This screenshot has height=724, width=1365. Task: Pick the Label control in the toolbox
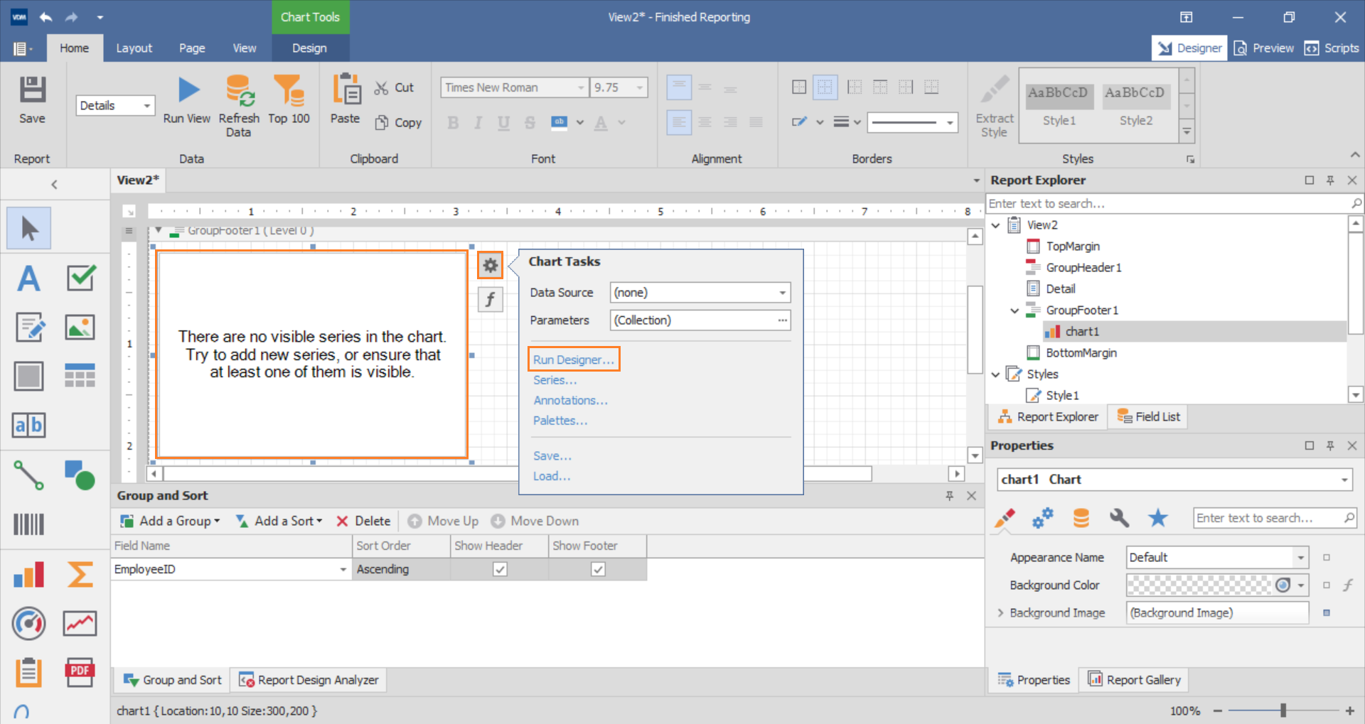(x=29, y=278)
